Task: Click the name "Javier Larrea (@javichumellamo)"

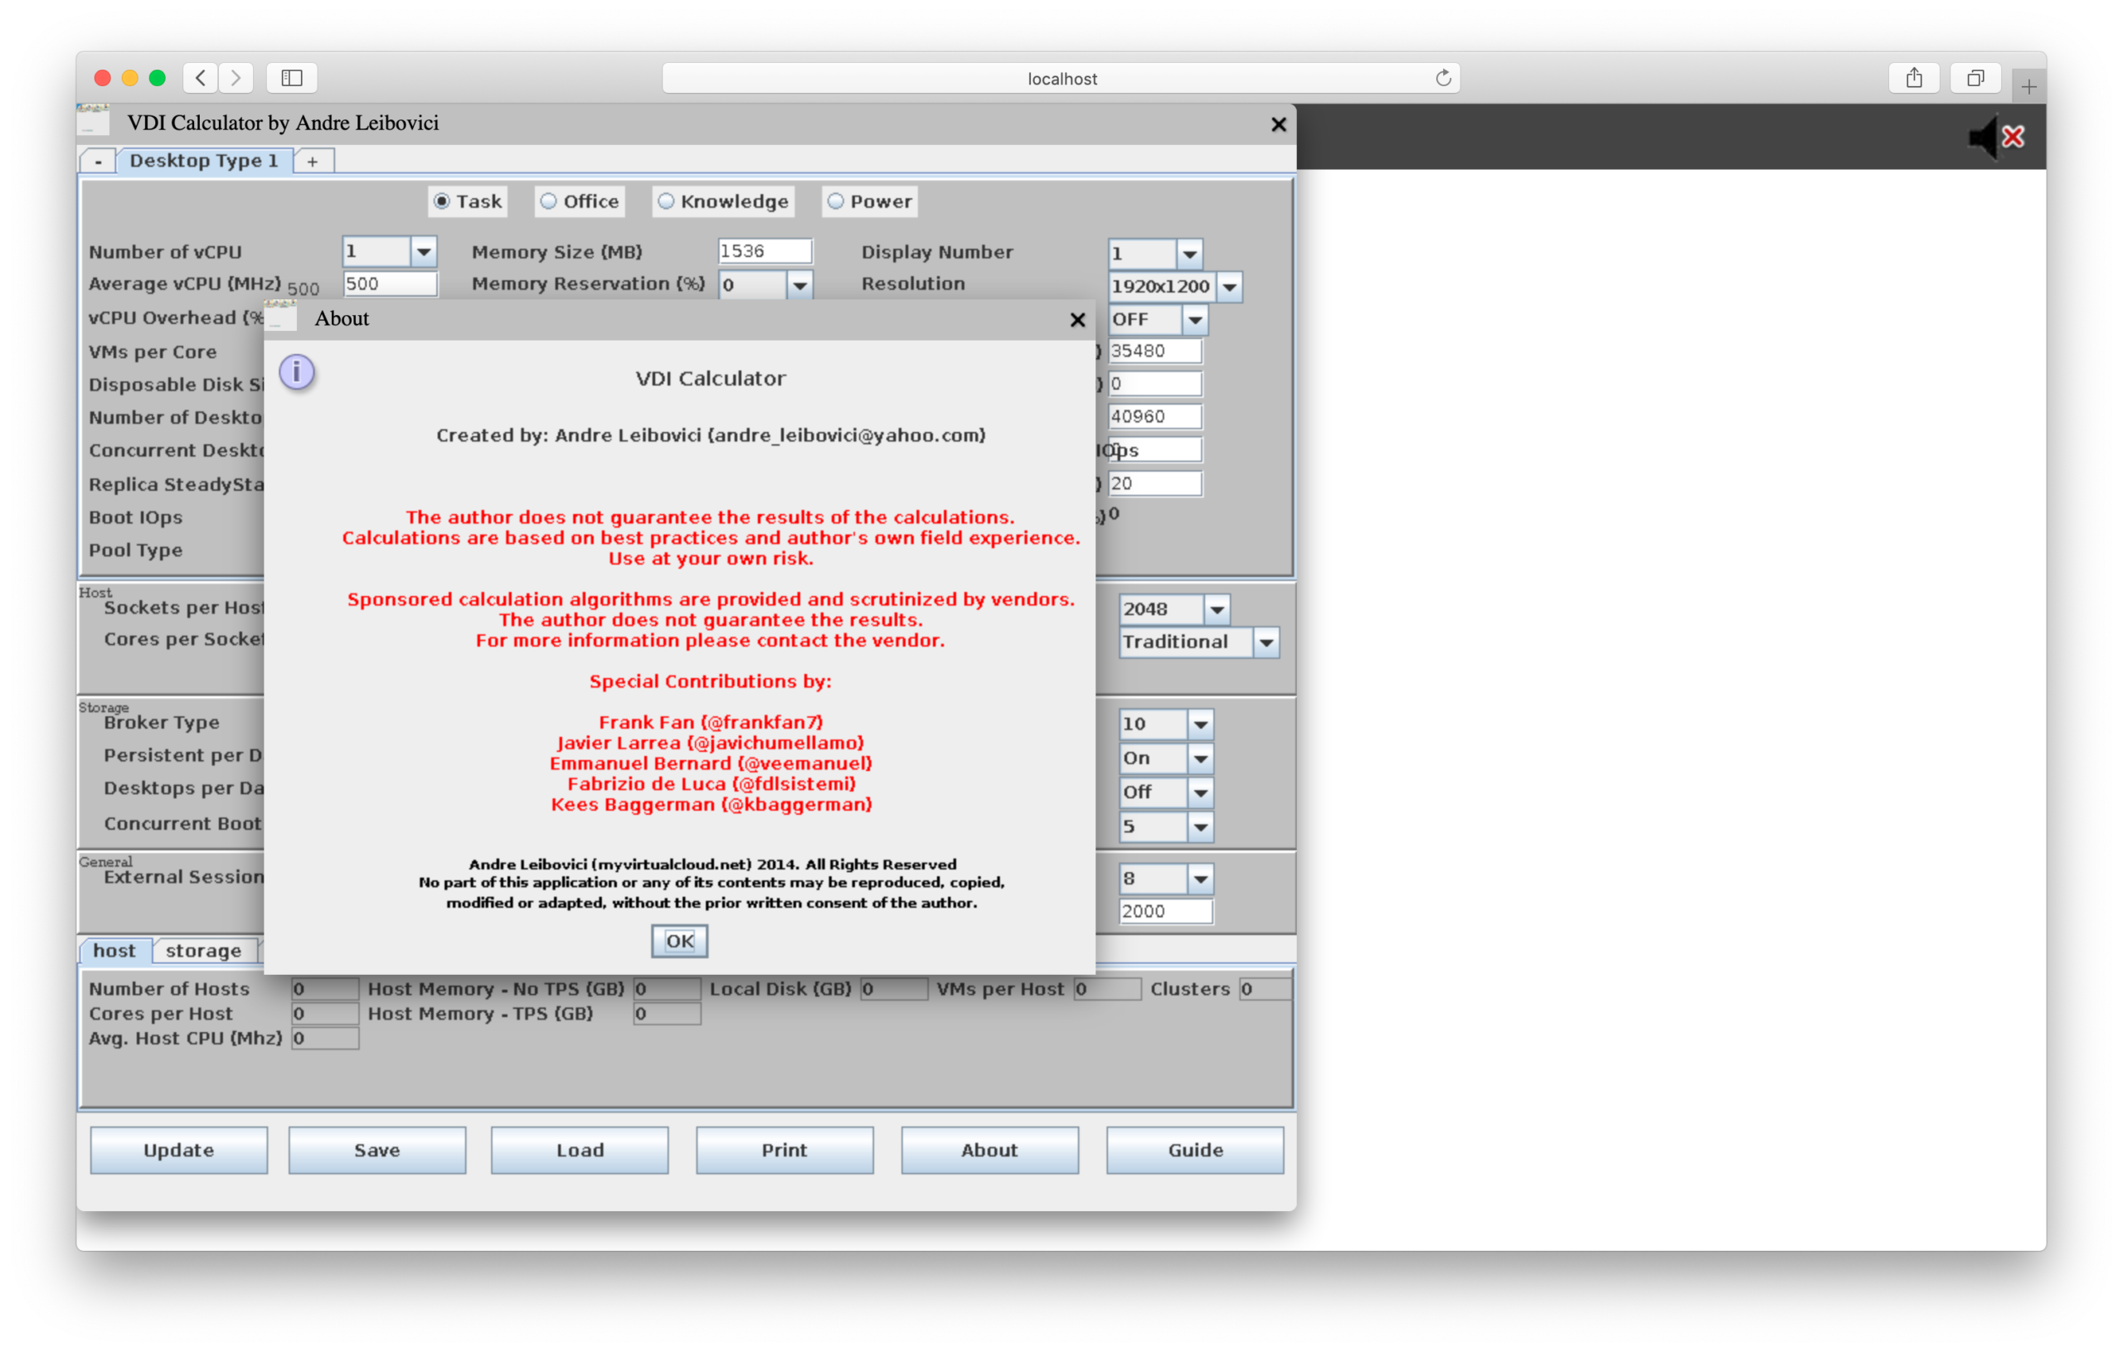Action: tap(711, 743)
